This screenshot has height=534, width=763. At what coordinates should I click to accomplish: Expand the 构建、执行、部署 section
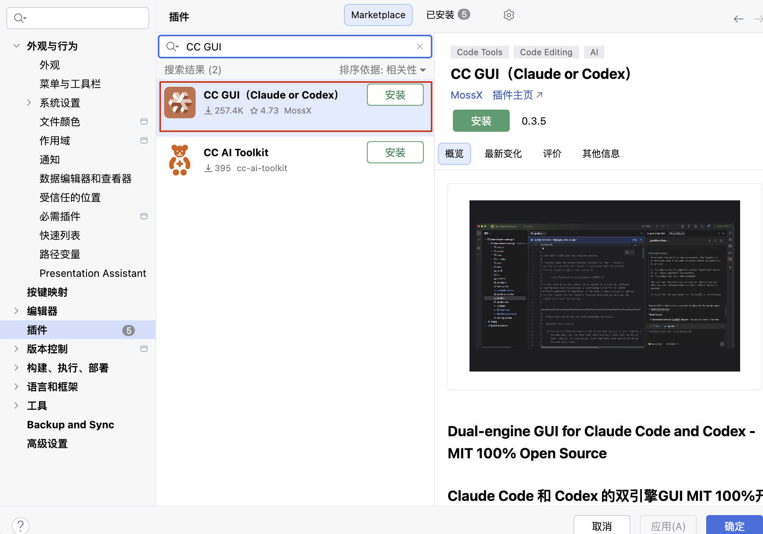coord(17,368)
